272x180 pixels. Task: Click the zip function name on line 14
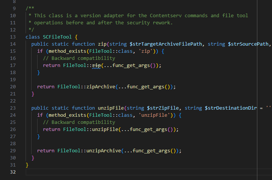tap(102, 44)
